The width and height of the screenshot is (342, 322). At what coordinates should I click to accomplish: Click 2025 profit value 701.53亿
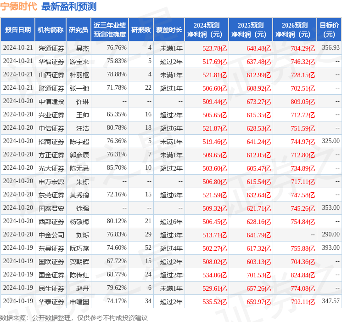tap(259, 275)
